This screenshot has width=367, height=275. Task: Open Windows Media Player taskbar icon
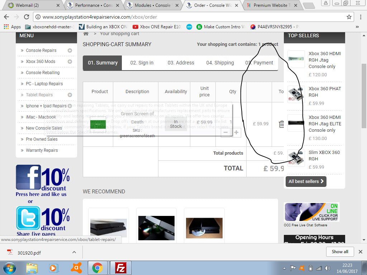coord(53,268)
